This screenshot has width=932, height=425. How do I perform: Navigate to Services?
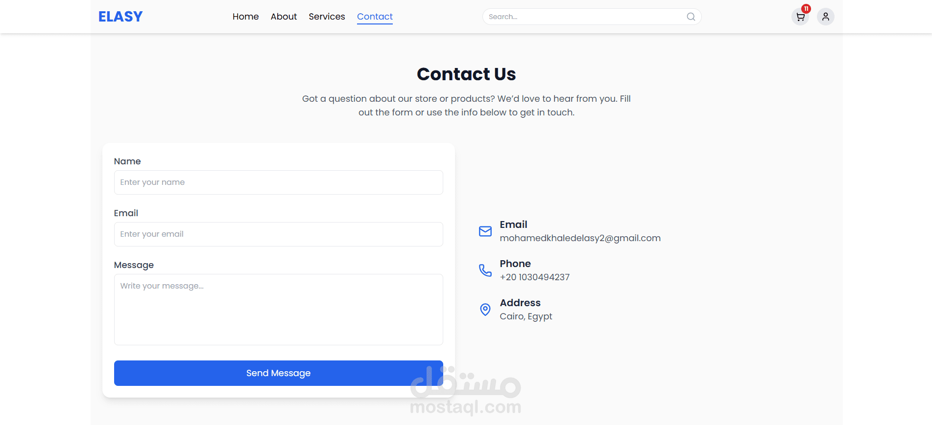[x=327, y=17]
